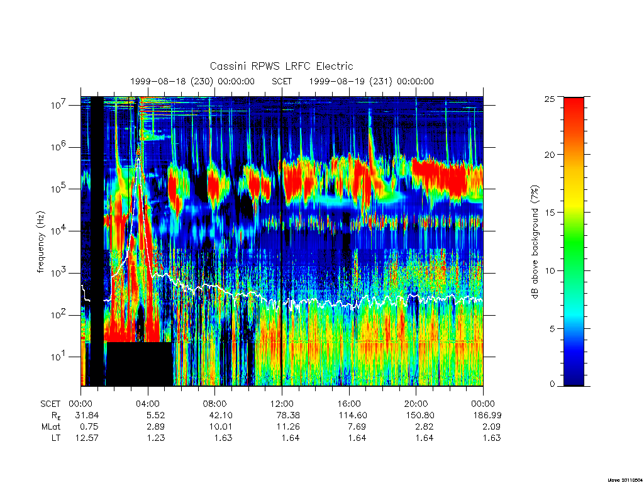Click the frequency tick label 10^3
This screenshot has width=644, height=483.
click(x=59, y=273)
